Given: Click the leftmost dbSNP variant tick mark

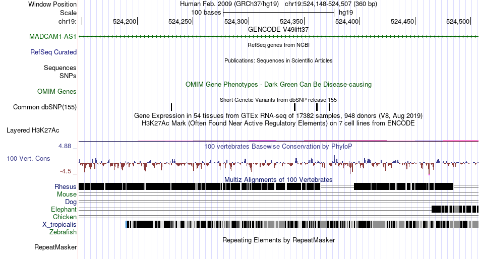Looking at the screenshot, I should pos(171,107).
